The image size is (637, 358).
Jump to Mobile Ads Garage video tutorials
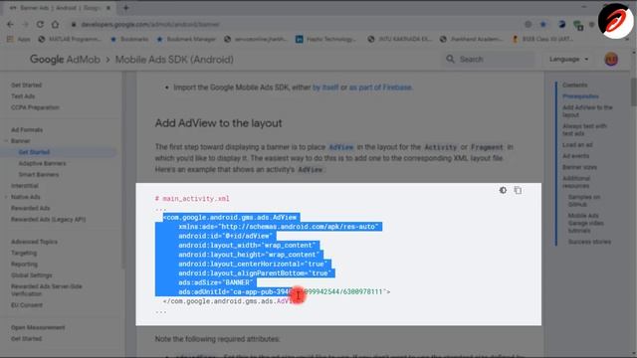[586, 223]
